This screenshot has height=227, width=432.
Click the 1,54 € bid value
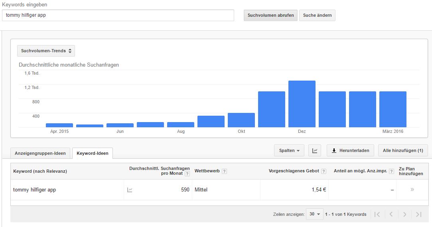pyautogui.click(x=319, y=190)
